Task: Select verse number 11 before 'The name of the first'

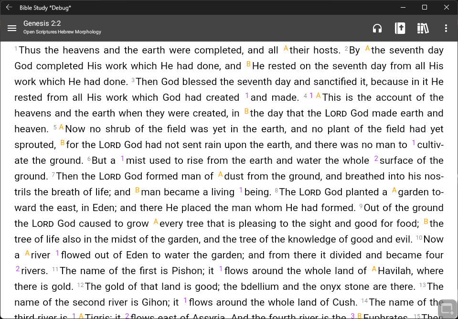Action: click(55, 269)
